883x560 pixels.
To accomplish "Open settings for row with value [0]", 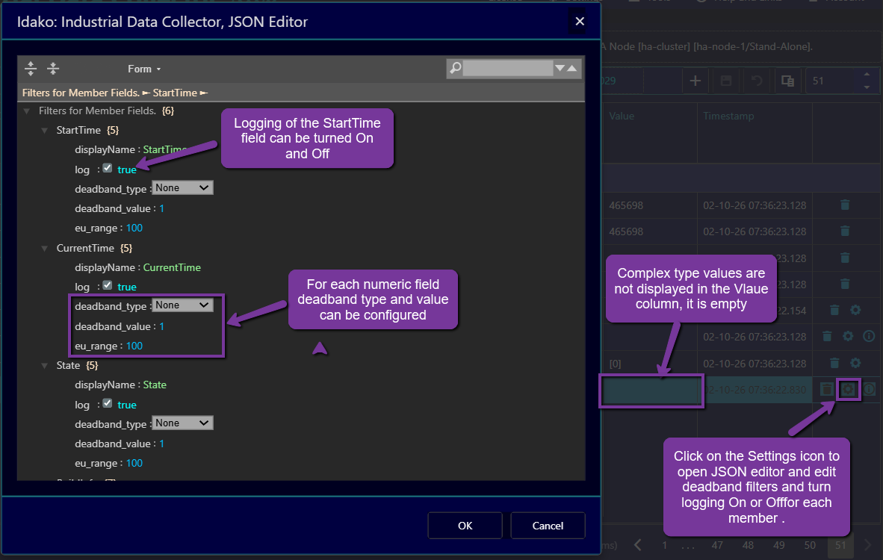I will [x=855, y=363].
